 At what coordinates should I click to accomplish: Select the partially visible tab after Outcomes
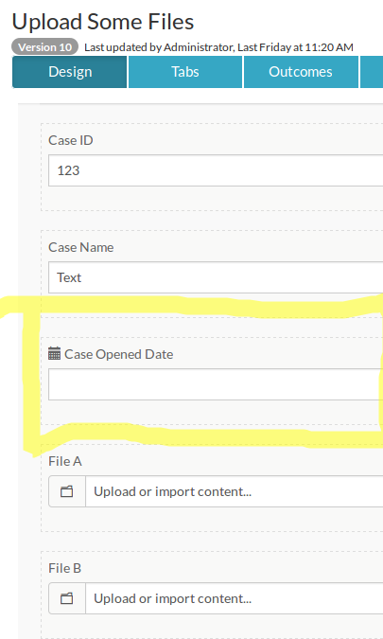(372, 72)
